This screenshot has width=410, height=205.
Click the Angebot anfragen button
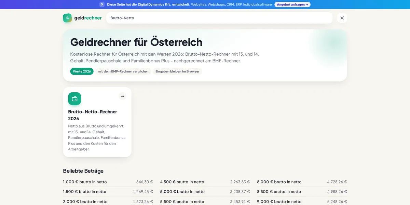(292, 4)
